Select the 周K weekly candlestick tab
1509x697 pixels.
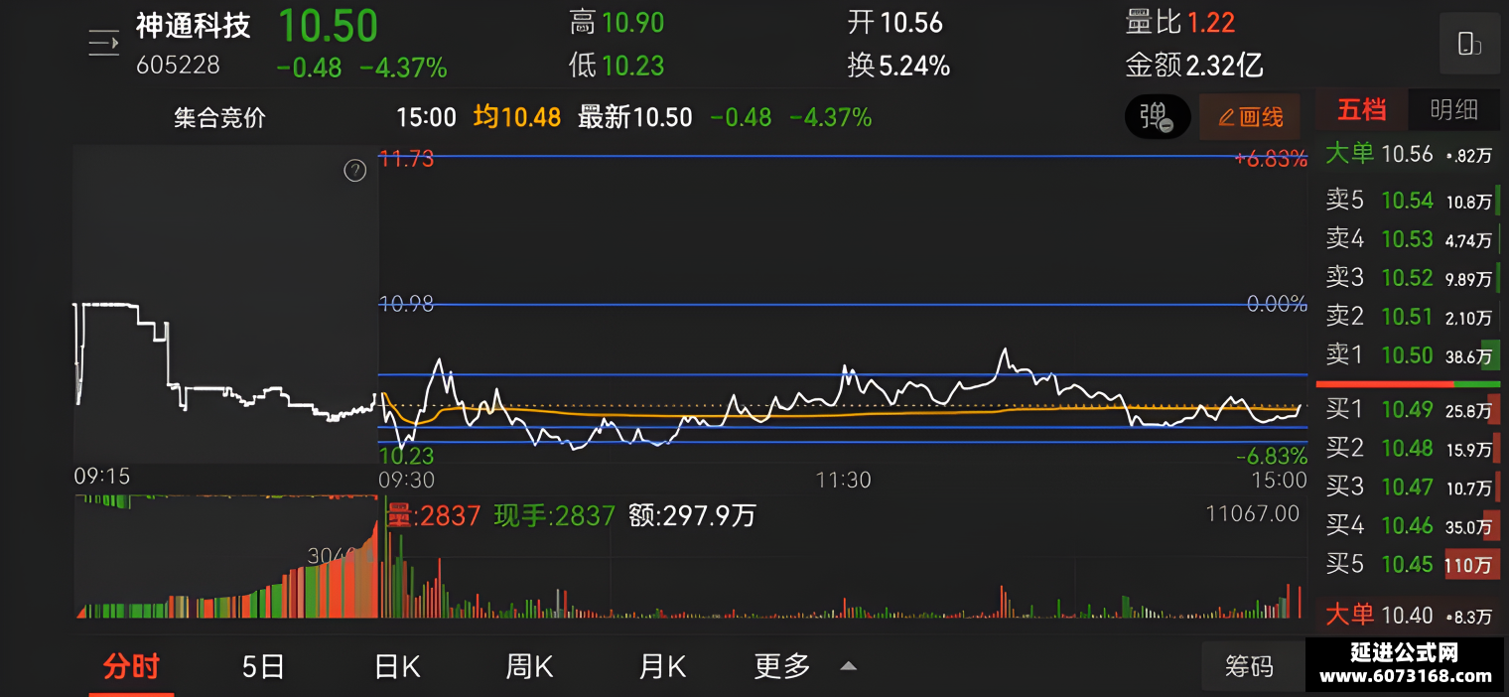click(529, 666)
